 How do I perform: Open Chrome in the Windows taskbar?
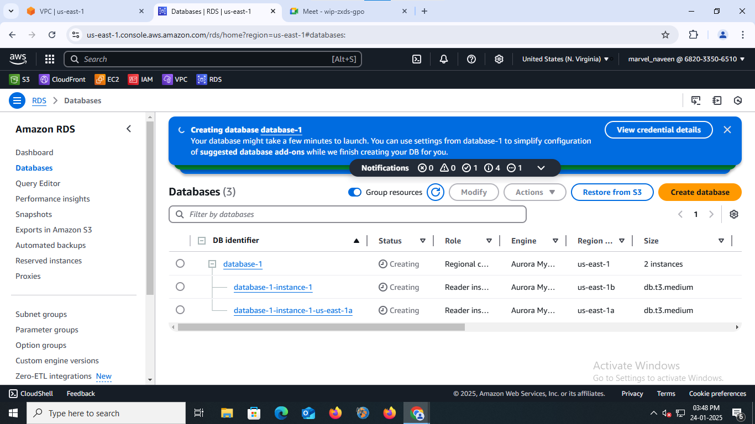tap(417, 413)
